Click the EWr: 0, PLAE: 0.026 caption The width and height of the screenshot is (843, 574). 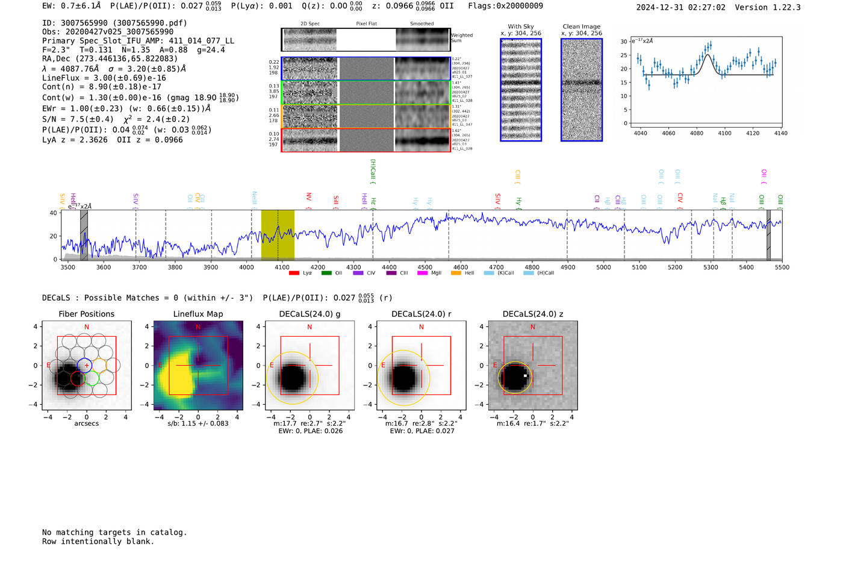pos(311,431)
